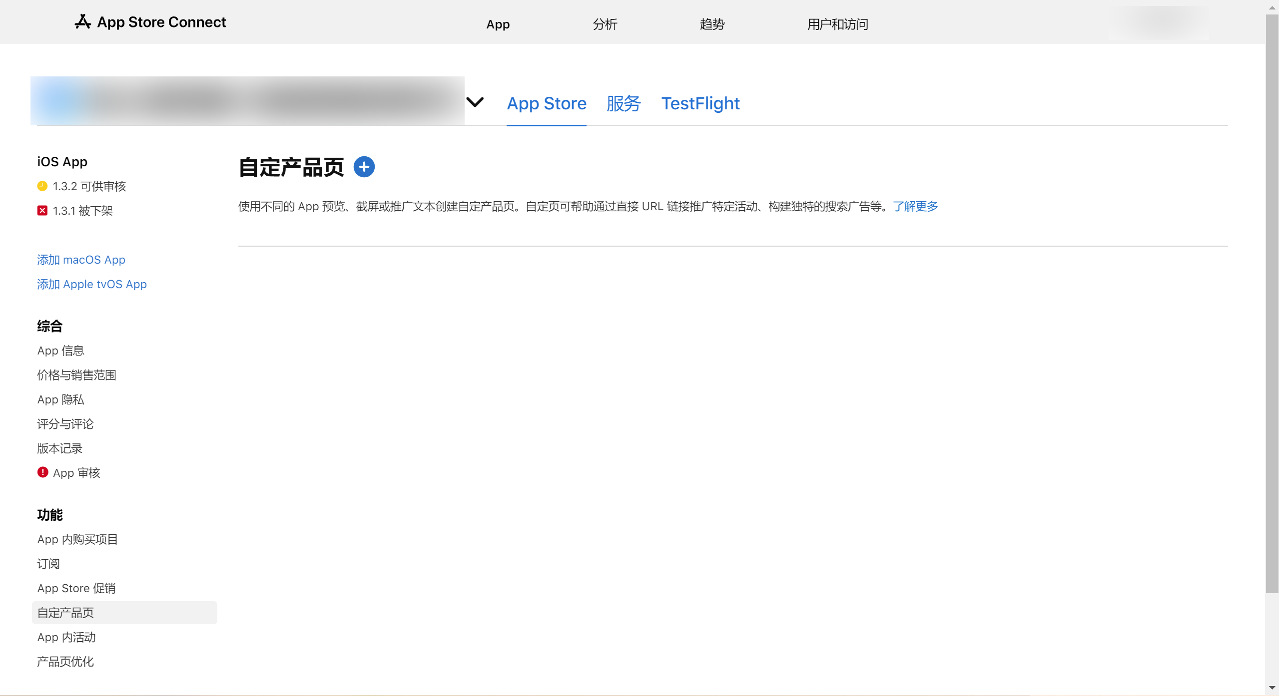The height and width of the screenshot is (696, 1279).
Task: Click 添加 Apple tvOS App link
Action: coord(92,284)
